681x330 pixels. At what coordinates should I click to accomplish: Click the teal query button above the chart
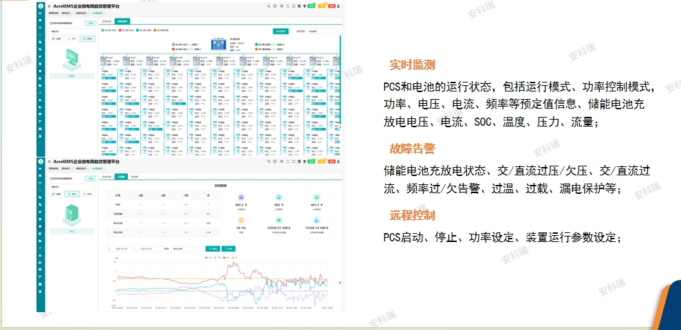pyautogui.click(x=213, y=248)
